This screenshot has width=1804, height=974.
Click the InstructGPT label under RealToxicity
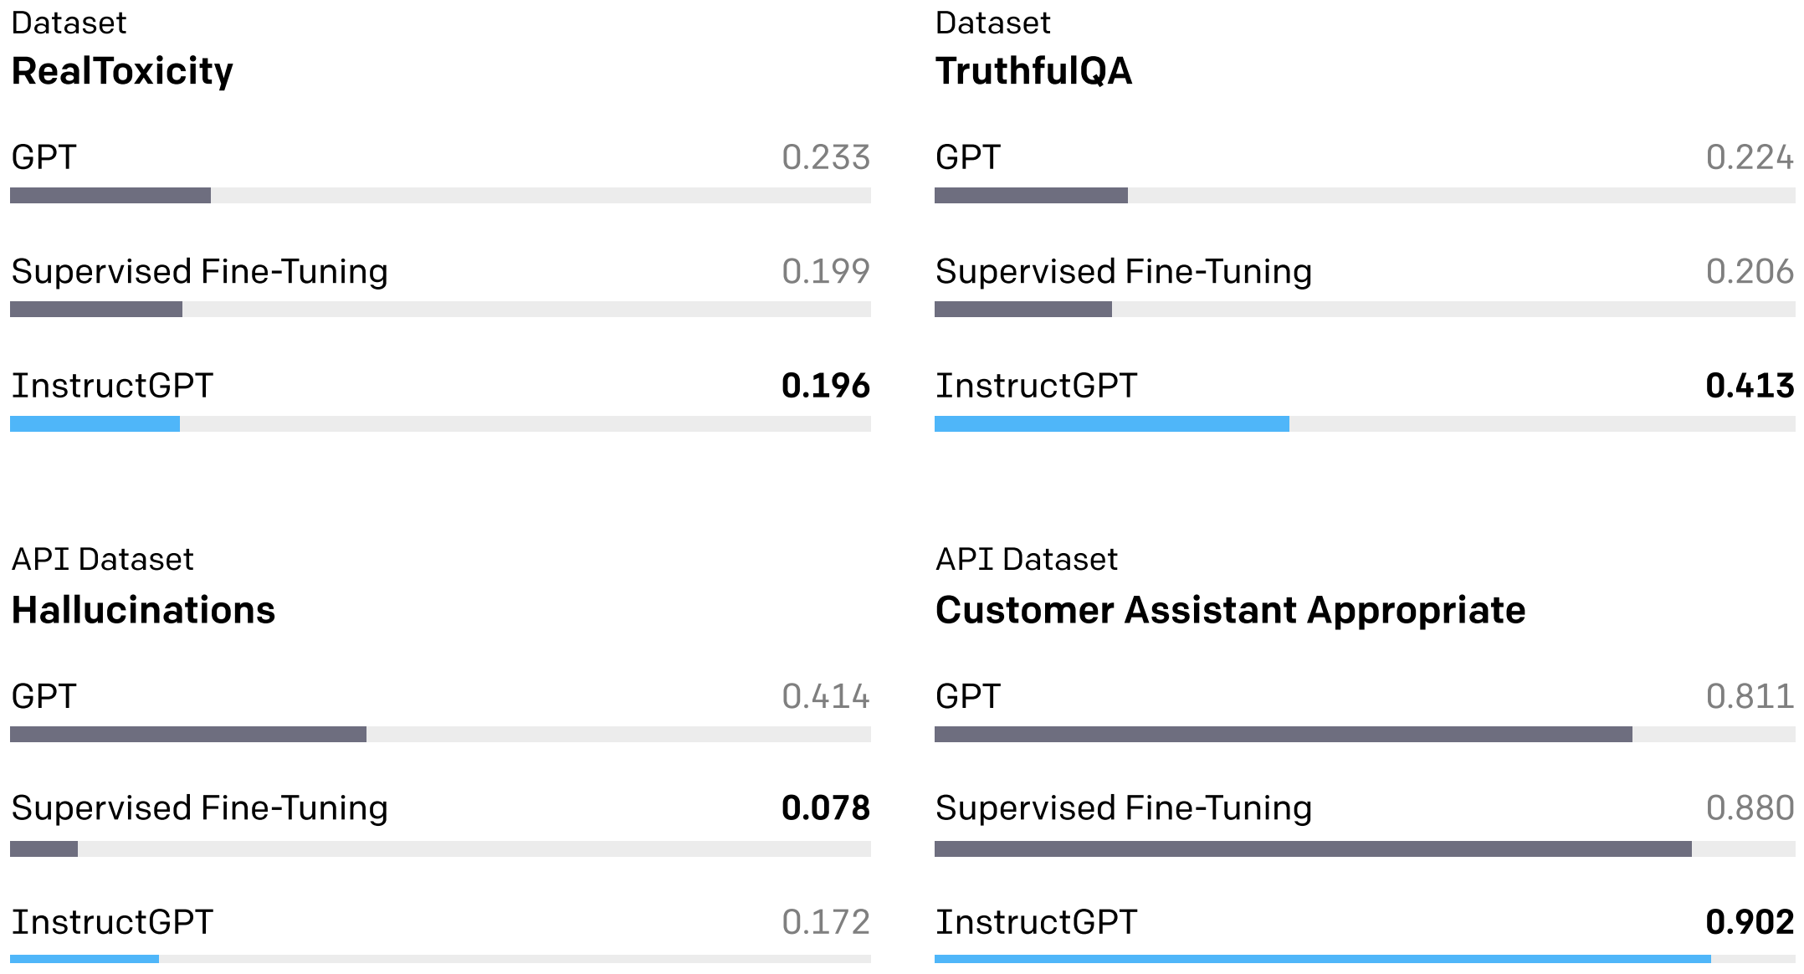coord(113,386)
